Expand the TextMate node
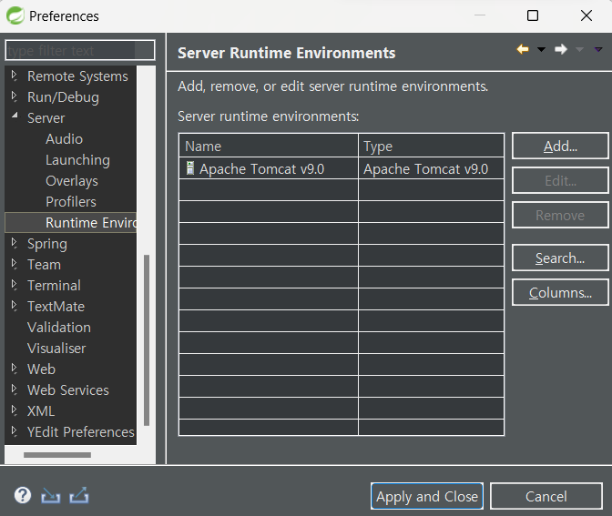Image resolution: width=612 pixels, height=516 pixels. [x=14, y=306]
